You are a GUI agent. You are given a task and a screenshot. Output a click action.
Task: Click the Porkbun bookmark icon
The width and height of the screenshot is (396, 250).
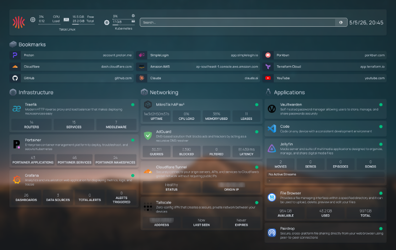point(268,55)
